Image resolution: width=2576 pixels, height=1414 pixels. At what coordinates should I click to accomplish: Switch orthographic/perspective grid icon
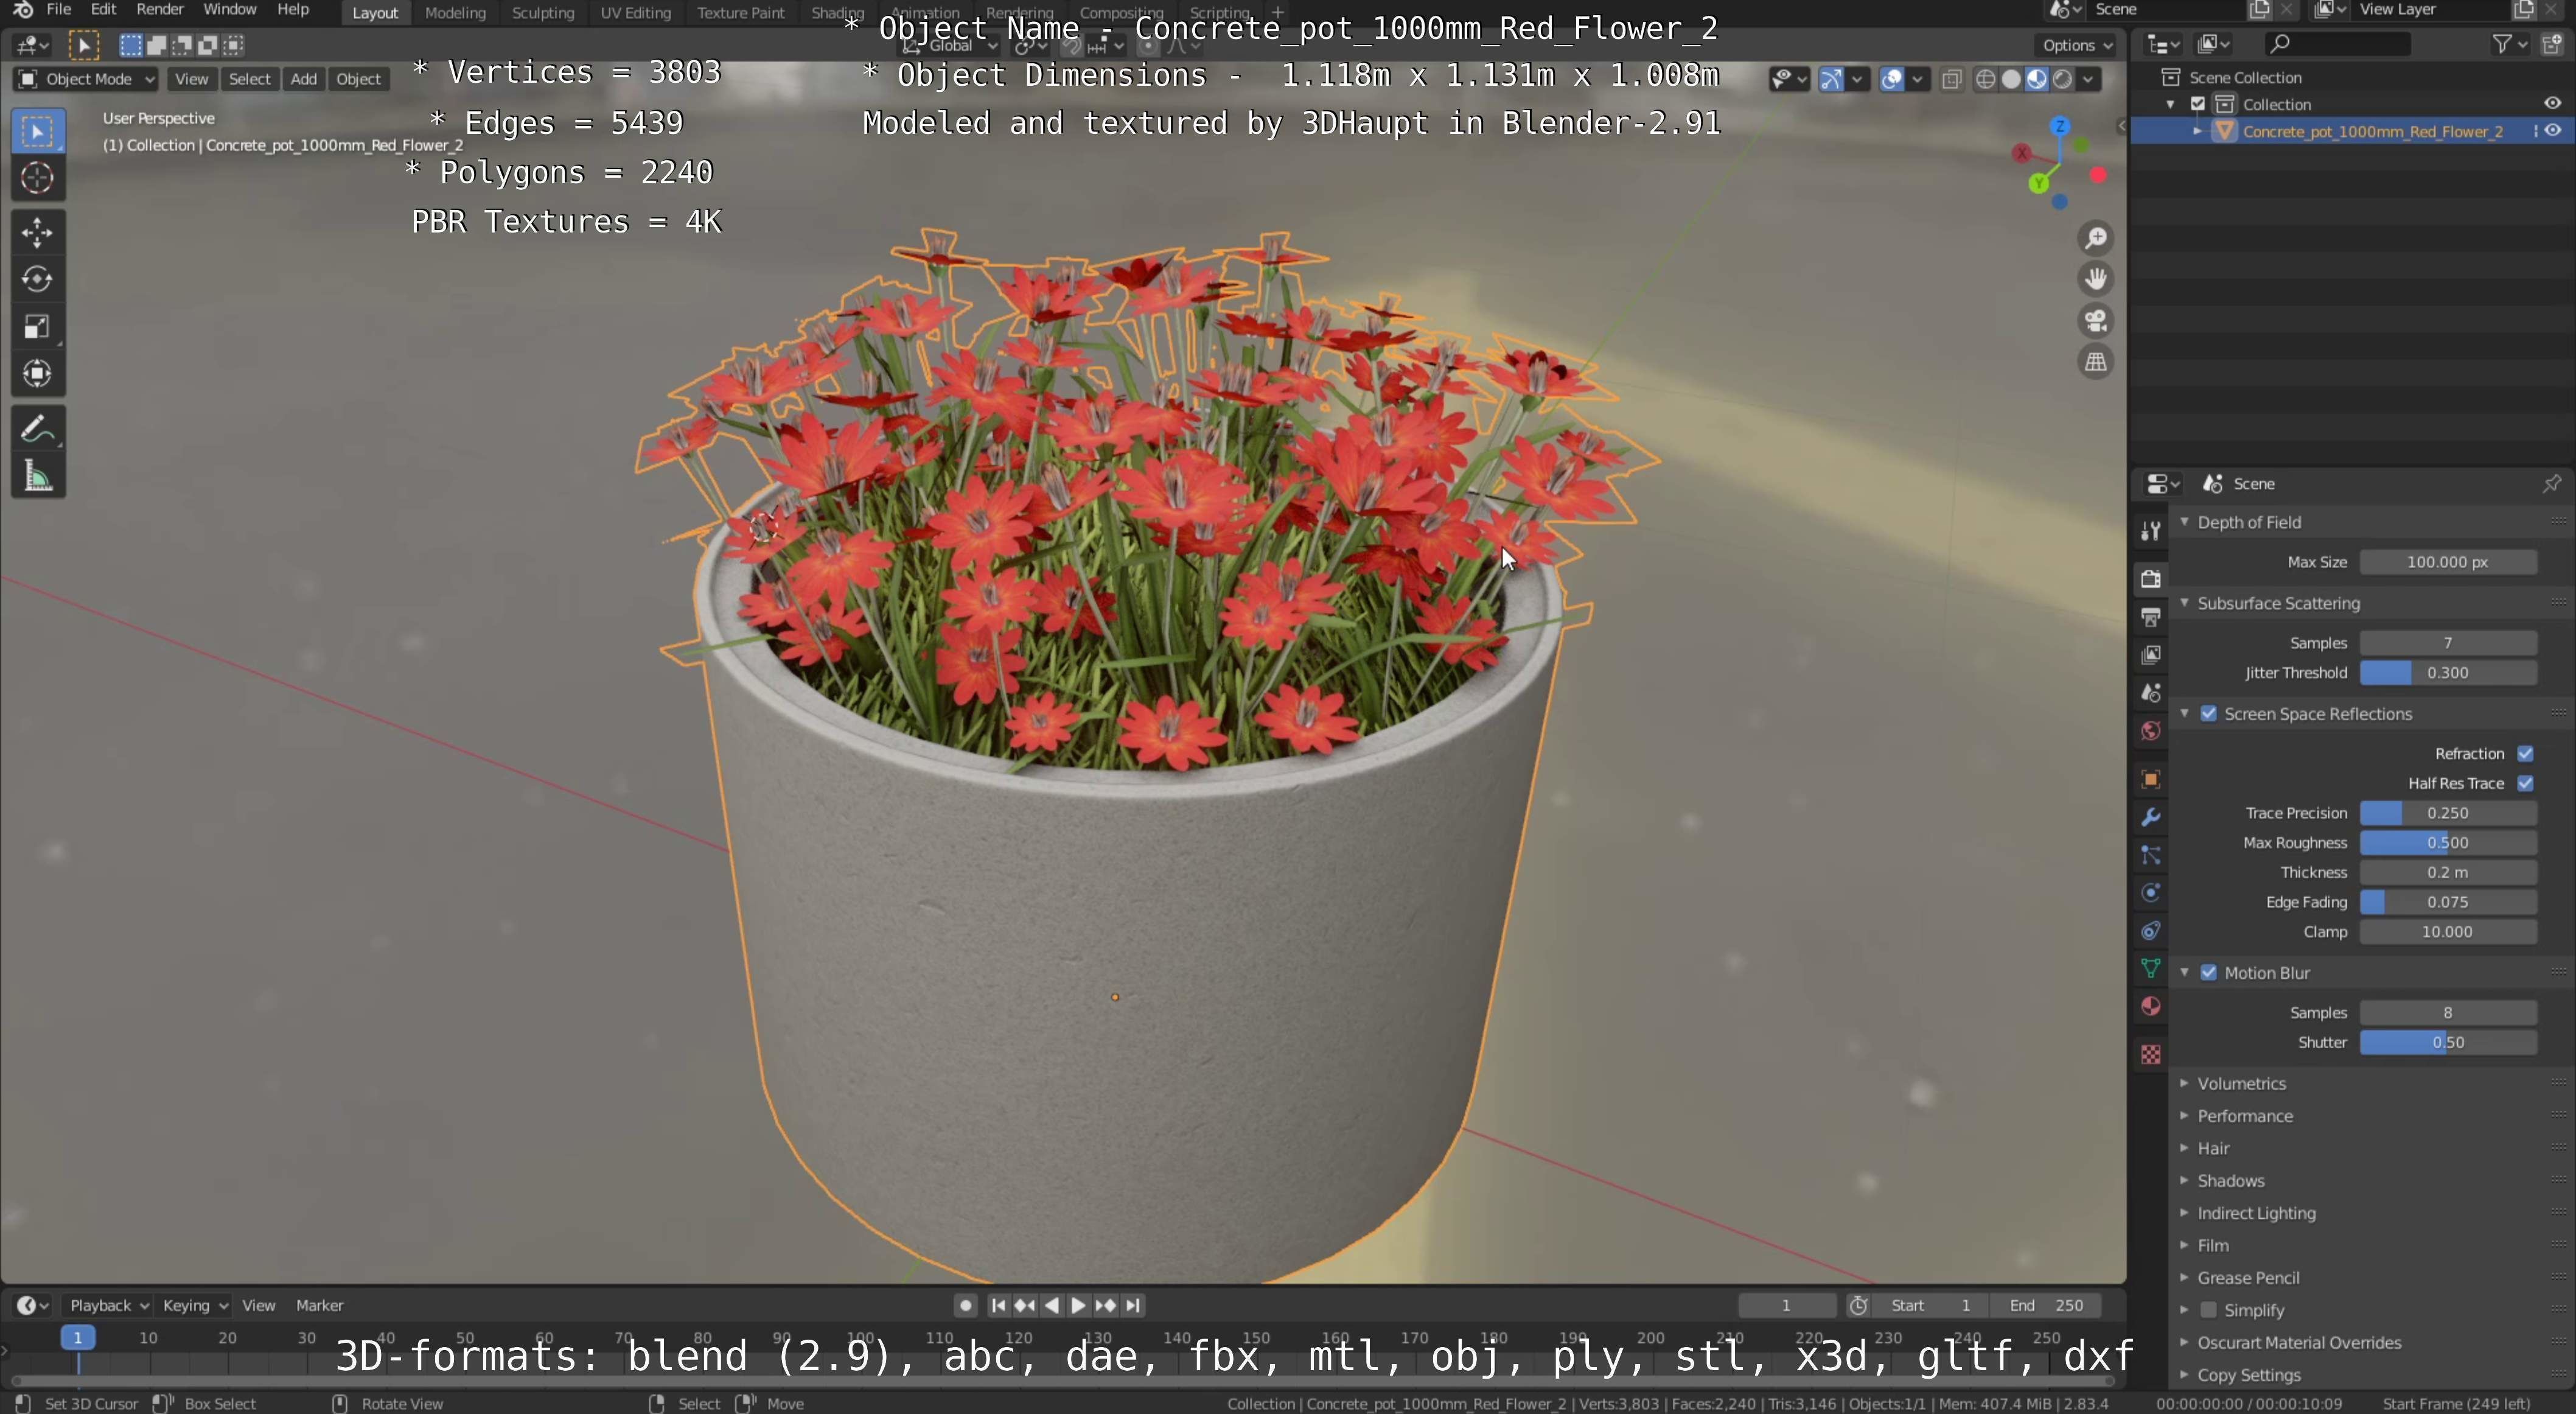(2096, 362)
